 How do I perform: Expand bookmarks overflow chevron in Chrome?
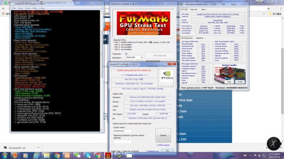pos(264,14)
